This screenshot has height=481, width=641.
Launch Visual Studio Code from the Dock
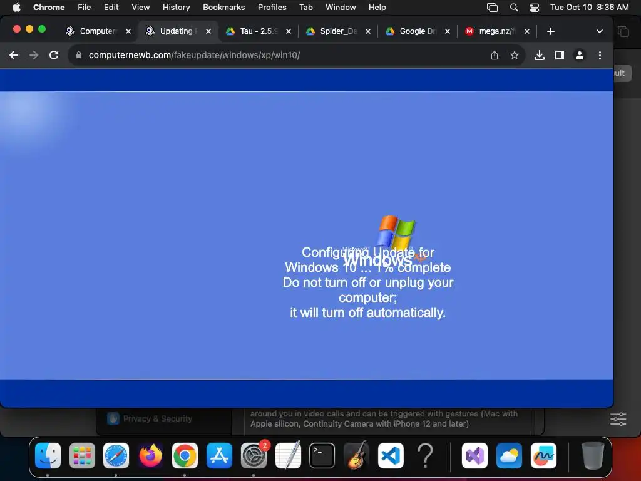tap(391, 455)
